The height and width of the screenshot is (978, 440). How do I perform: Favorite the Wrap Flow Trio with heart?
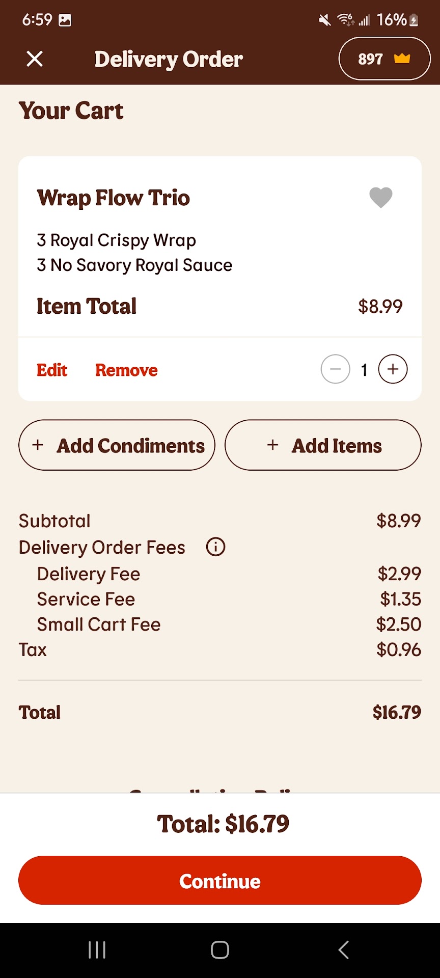(380, 198)
